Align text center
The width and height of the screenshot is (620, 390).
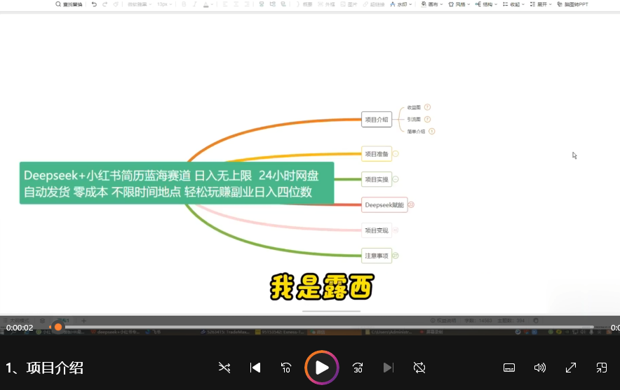coord(236,4)
